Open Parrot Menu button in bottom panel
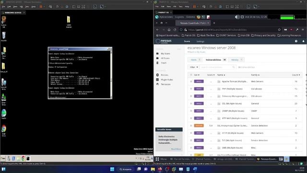Image resolution: width=307 pixels, height=173 pixels. pyautogui.click(x=161, y=159)
